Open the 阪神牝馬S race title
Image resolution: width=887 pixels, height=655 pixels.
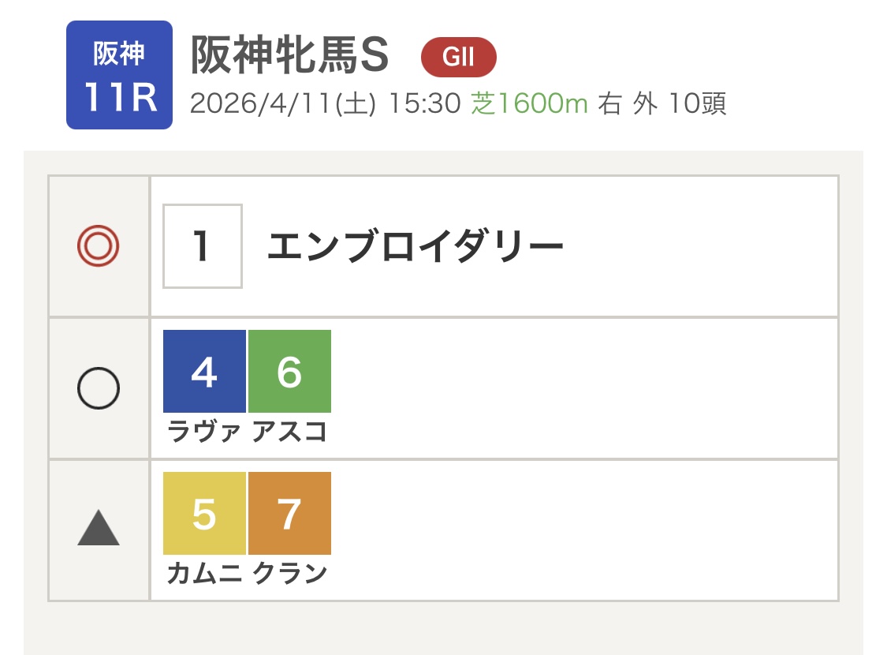click(x=289, y=56)
